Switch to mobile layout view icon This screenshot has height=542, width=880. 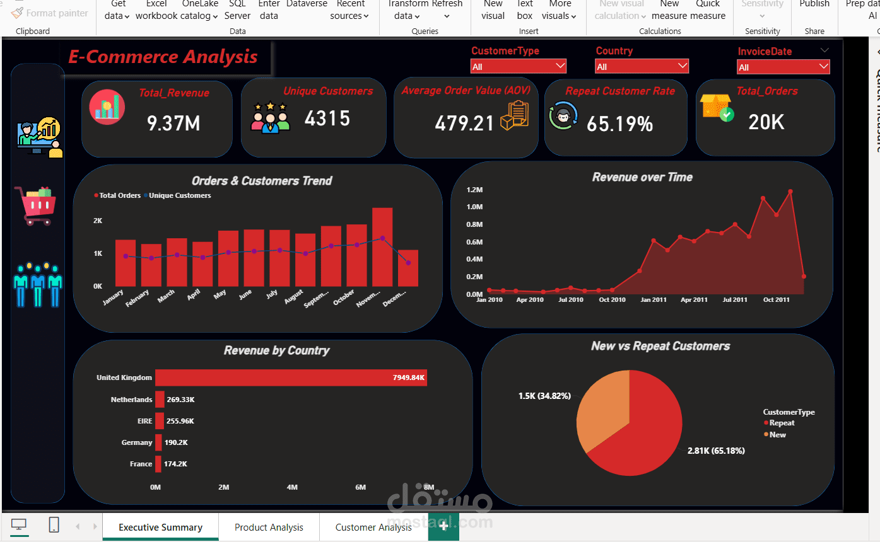[54, 525]
